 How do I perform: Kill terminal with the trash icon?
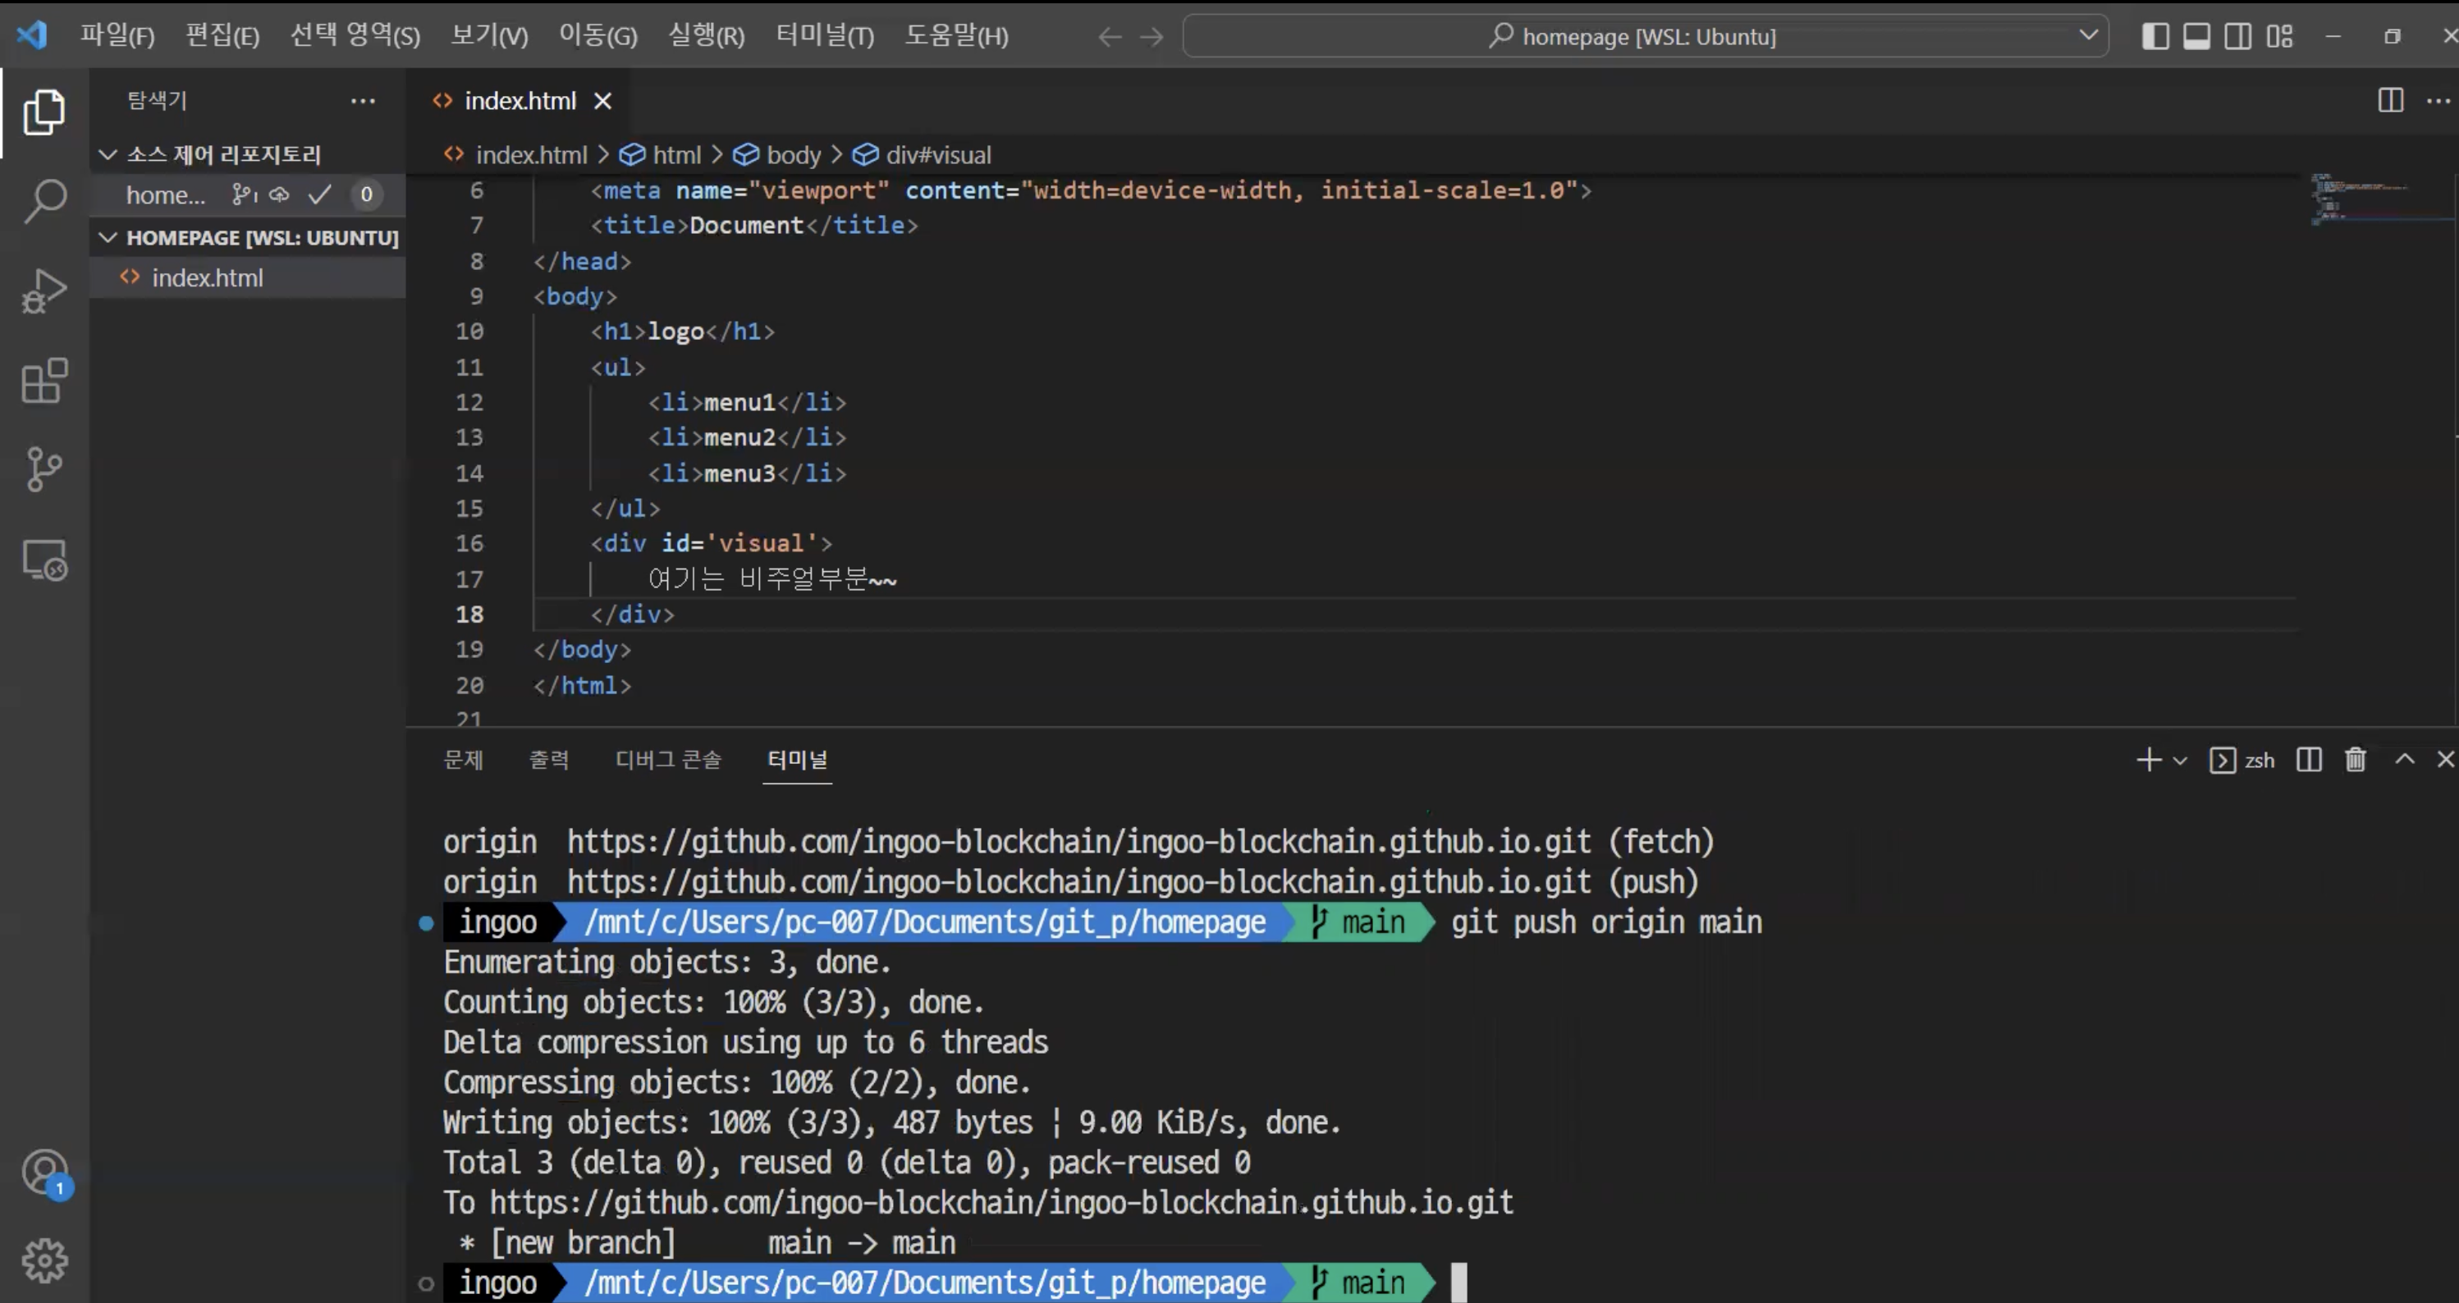(2355, 760)
